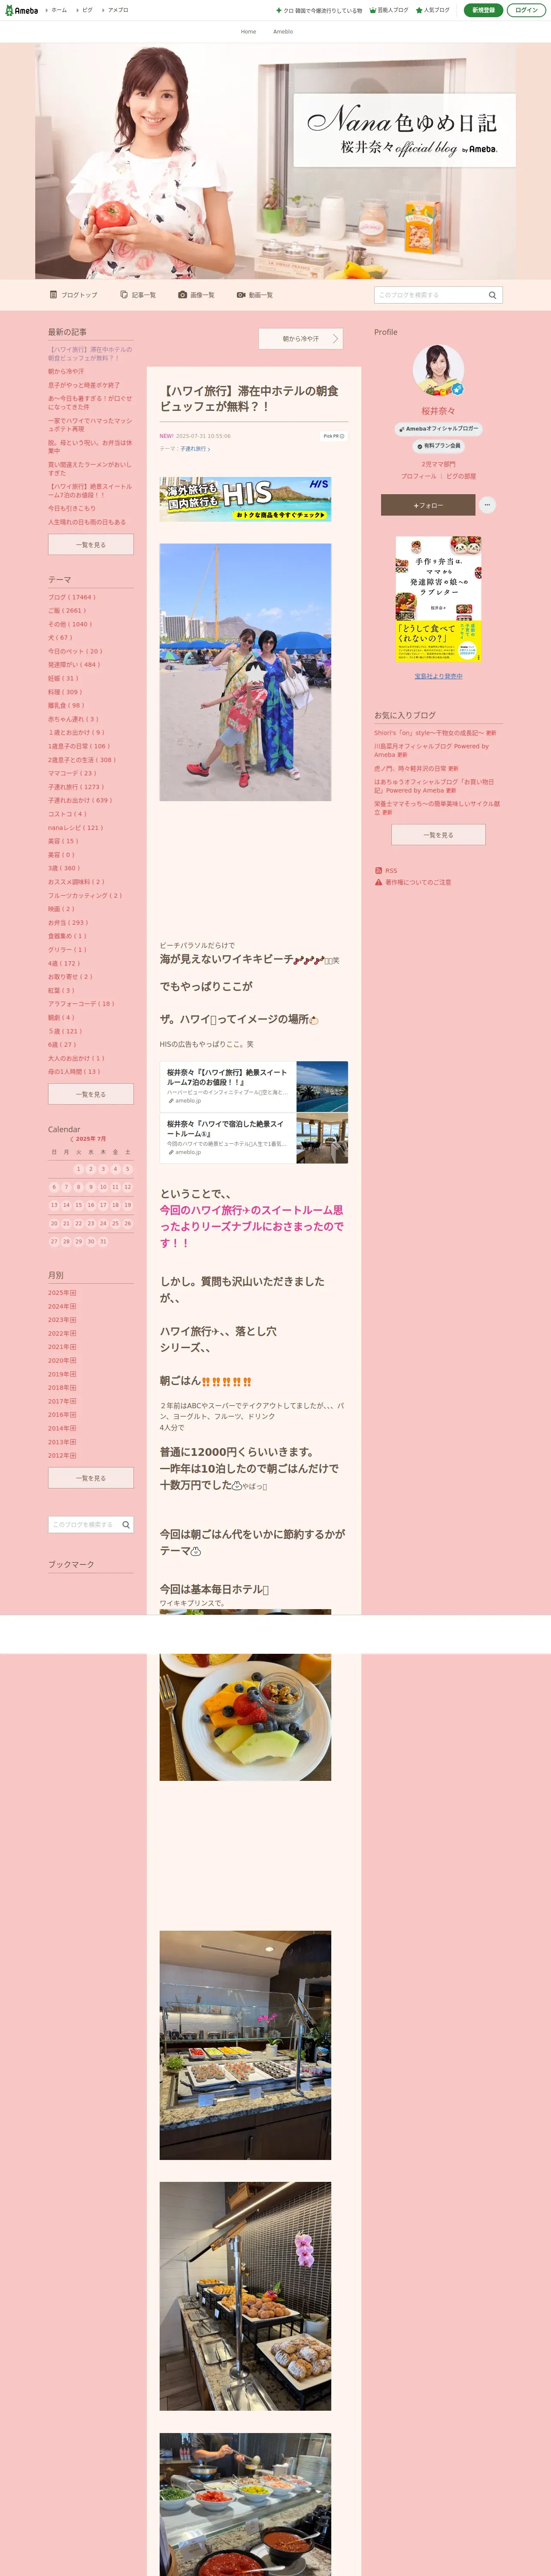Open the HIS travel banner ad
The height and width of the screenshot is (2576, 551).
click(x=245, y=499)
